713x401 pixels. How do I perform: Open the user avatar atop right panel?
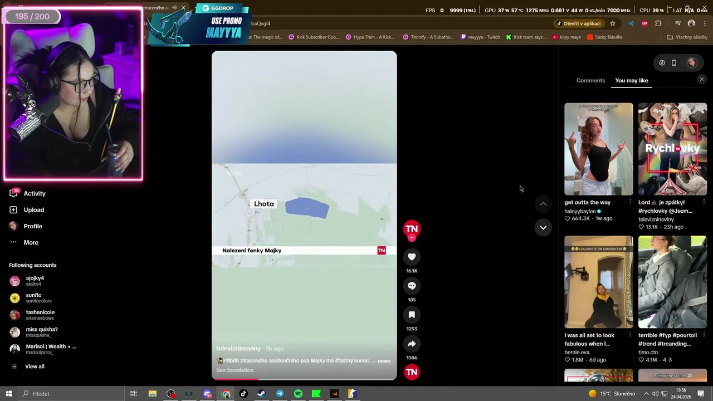[692, 63]
